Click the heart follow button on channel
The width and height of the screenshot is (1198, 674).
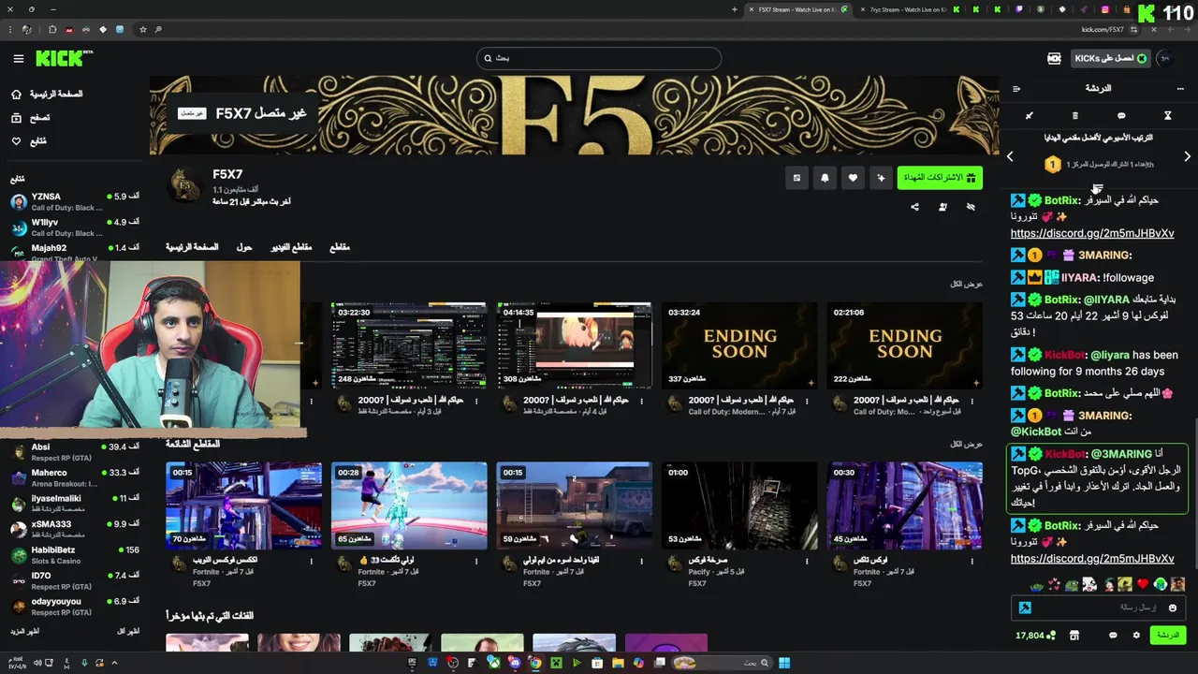[x=853, y=178]
